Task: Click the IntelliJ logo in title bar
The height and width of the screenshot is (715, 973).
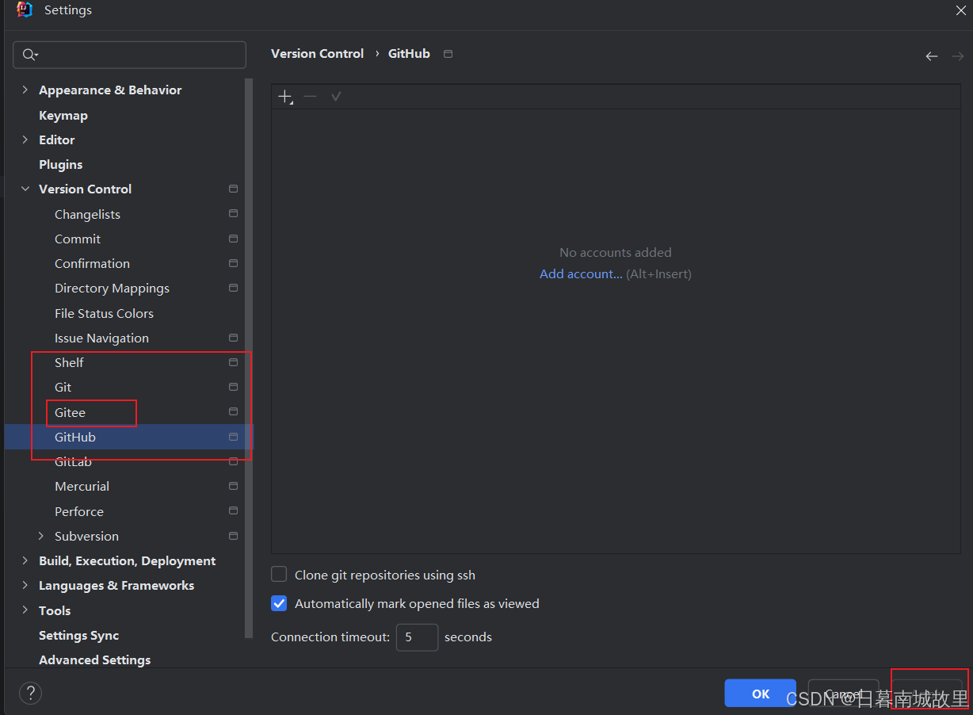Action: [x=25, y=10]
